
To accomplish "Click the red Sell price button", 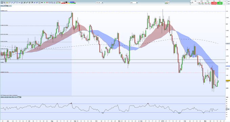I will (214, 3).
